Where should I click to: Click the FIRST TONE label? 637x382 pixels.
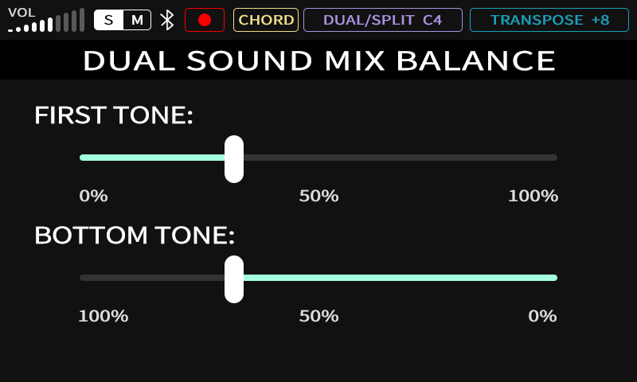click(114, 115)
